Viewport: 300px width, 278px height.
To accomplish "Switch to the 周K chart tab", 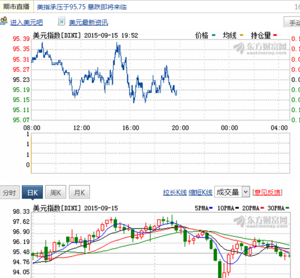I will point(55,192).
